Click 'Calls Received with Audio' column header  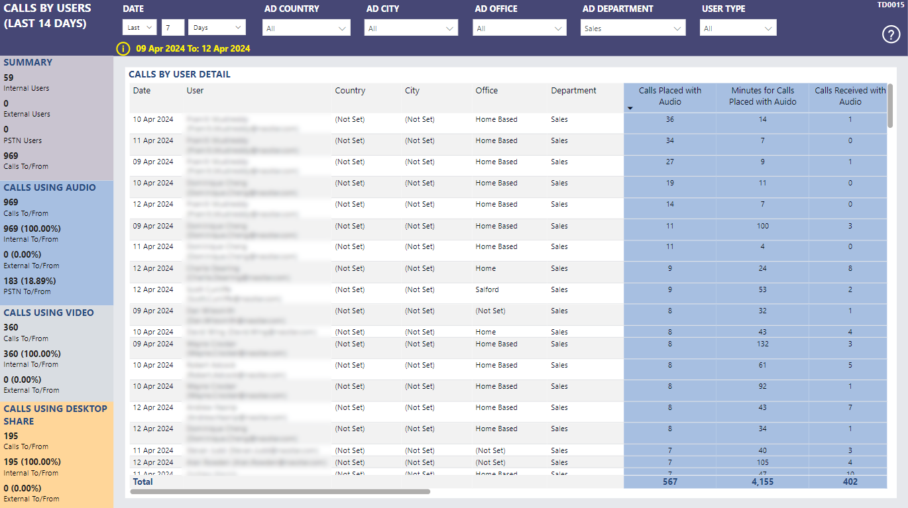click(x=850, y=96)
